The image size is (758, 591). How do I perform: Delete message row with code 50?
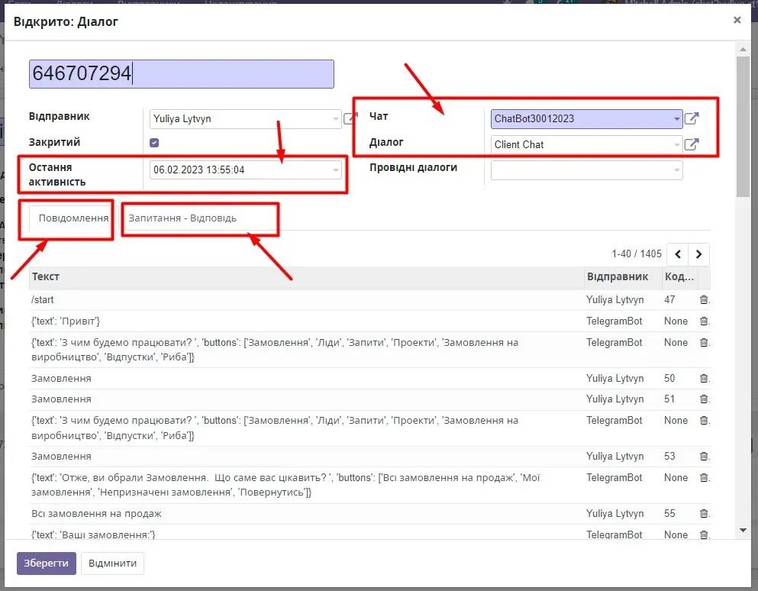(x=704, y=379)
